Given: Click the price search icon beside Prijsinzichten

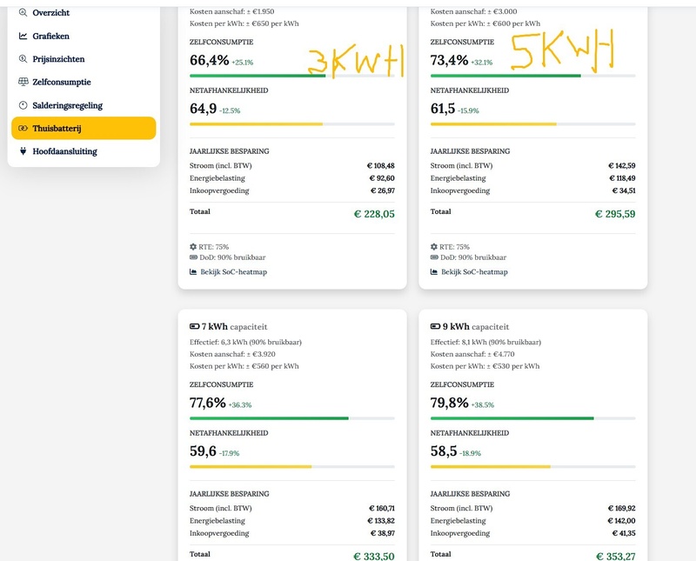Looking at the screenshot, I should pos(23,58).
